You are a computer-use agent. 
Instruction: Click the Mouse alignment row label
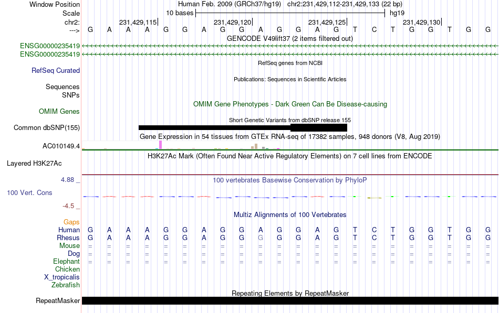point(69,246)
